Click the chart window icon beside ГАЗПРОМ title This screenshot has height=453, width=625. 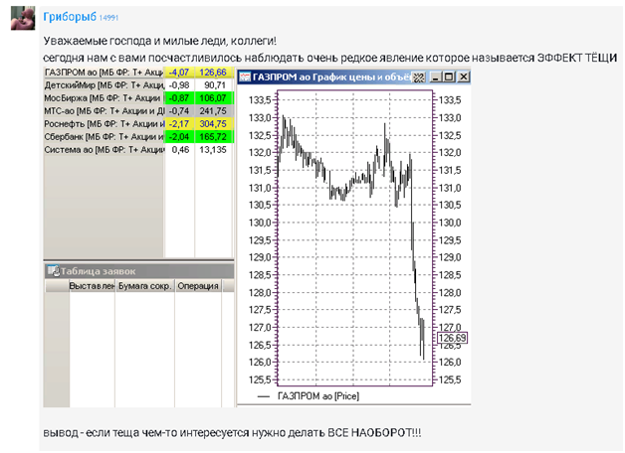pyautogui.click(x=245, y=76)
